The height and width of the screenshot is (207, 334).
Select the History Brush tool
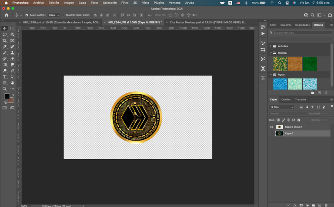click(x=5, y=59)
